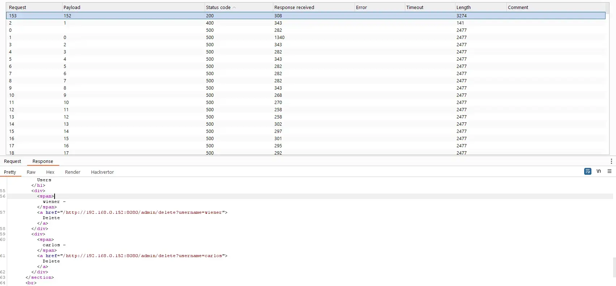Select the Response tab

[43, 161]
